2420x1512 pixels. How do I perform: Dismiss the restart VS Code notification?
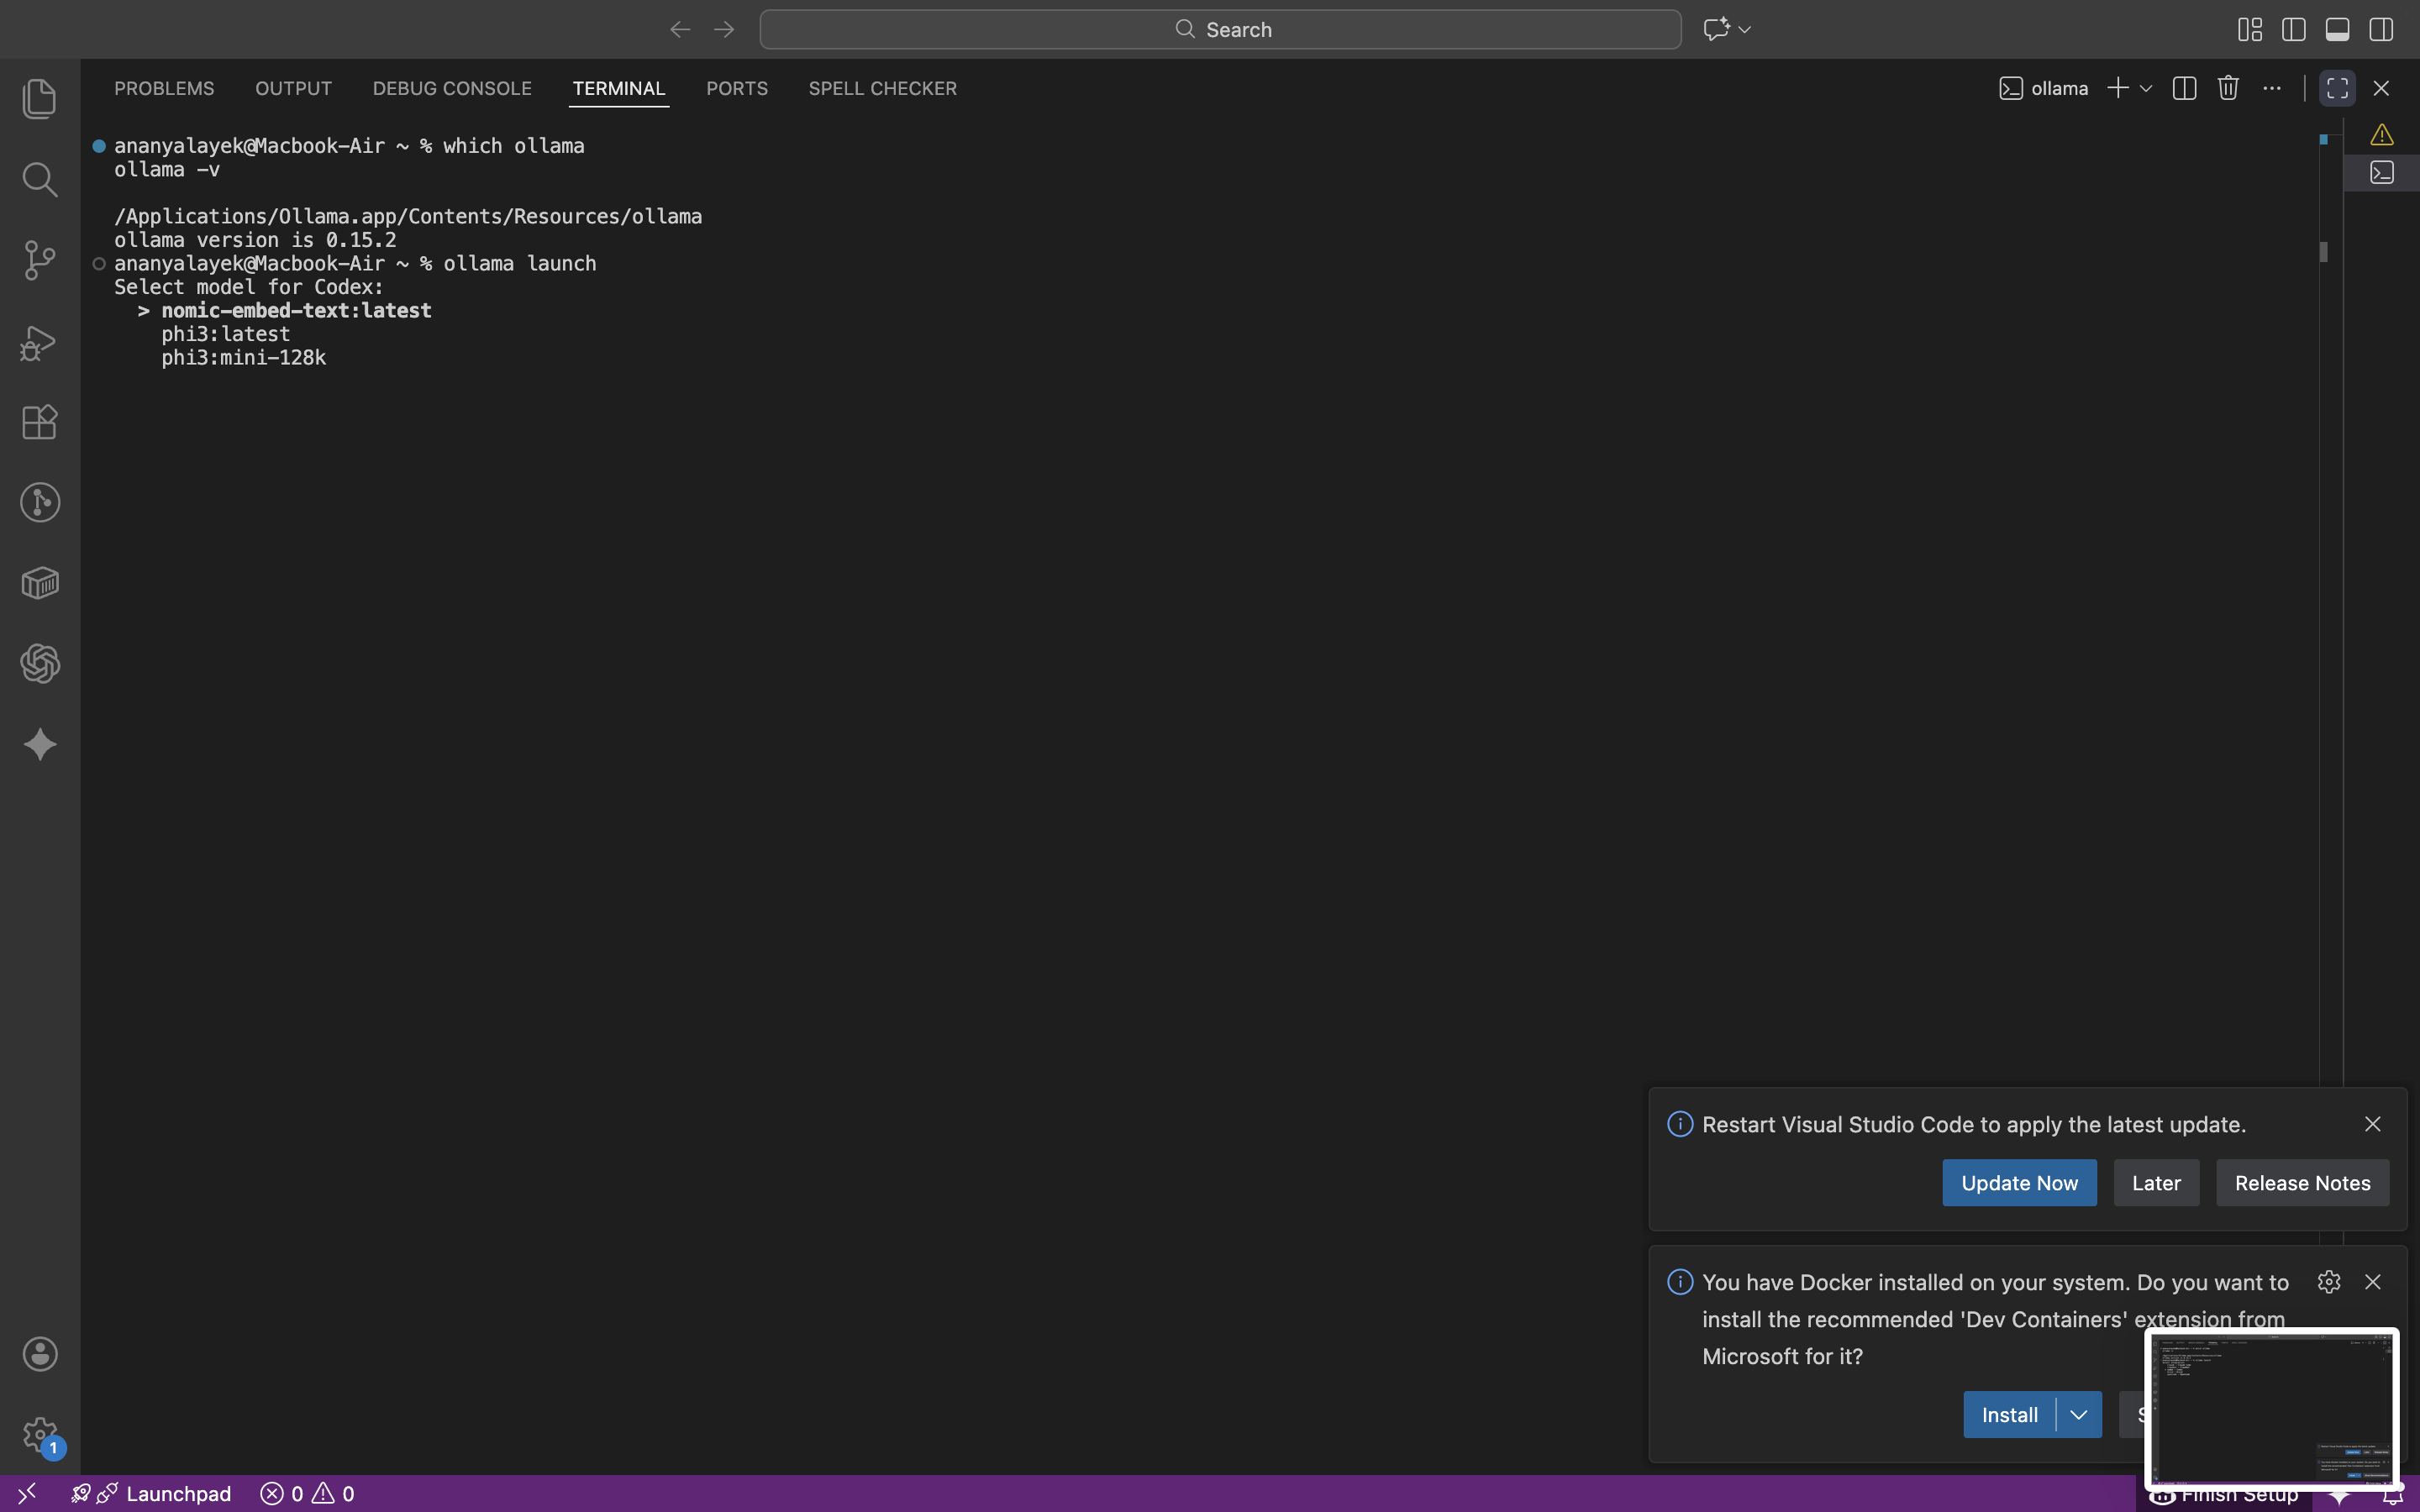click(2372, 1124)
